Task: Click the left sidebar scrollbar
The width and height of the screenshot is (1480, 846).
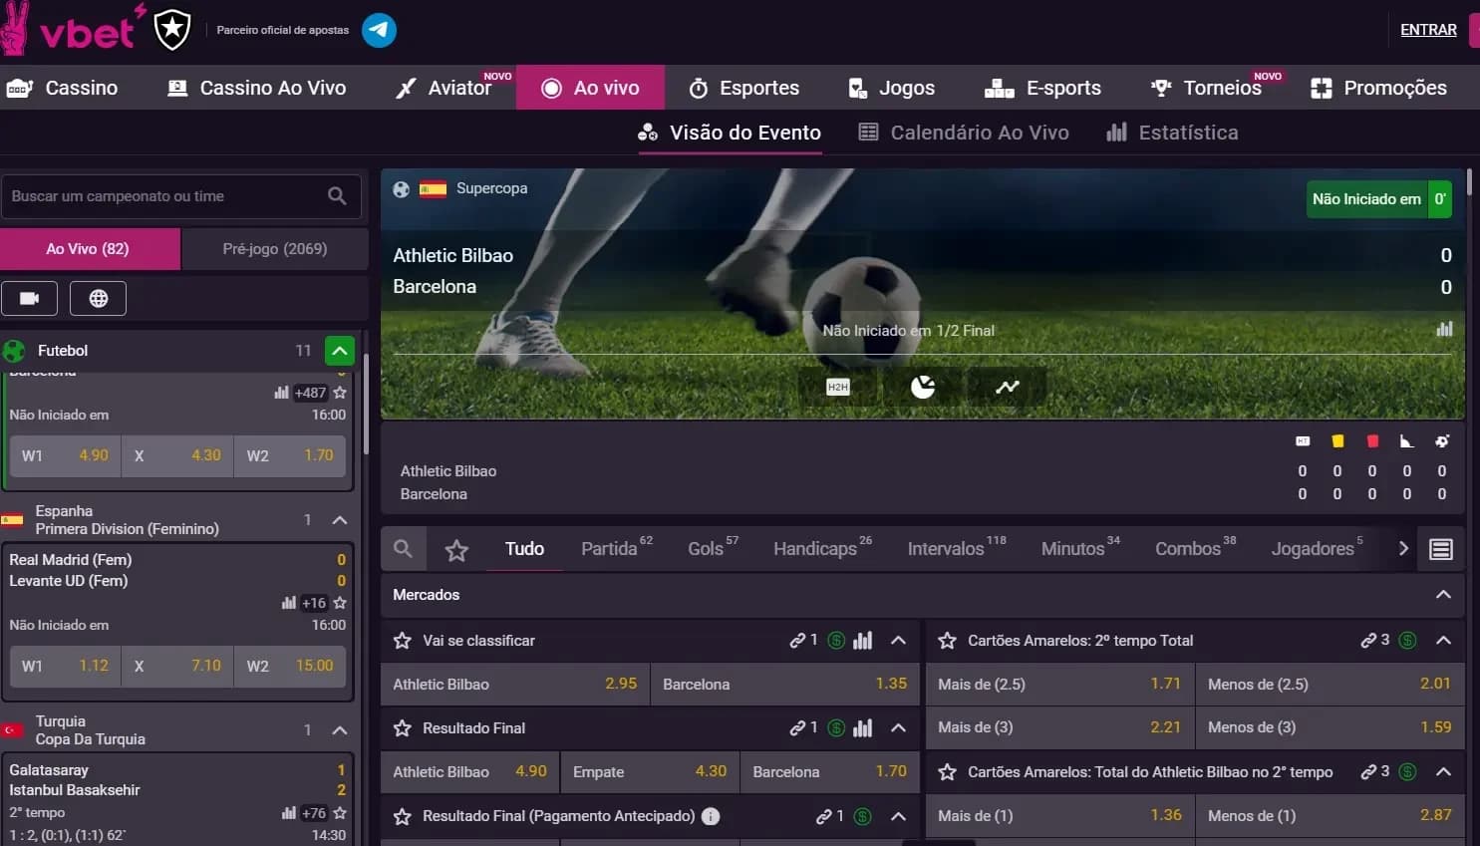Action: [366, 404]
